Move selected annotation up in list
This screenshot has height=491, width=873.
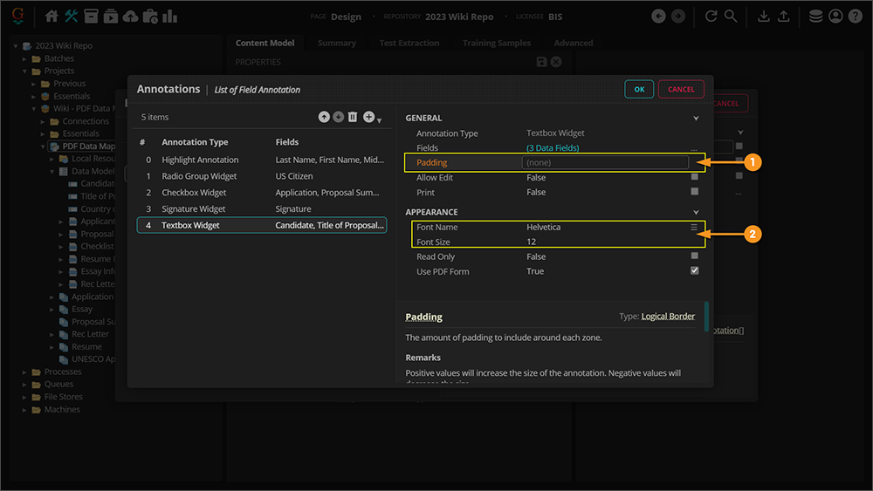(x=324, y=117)
